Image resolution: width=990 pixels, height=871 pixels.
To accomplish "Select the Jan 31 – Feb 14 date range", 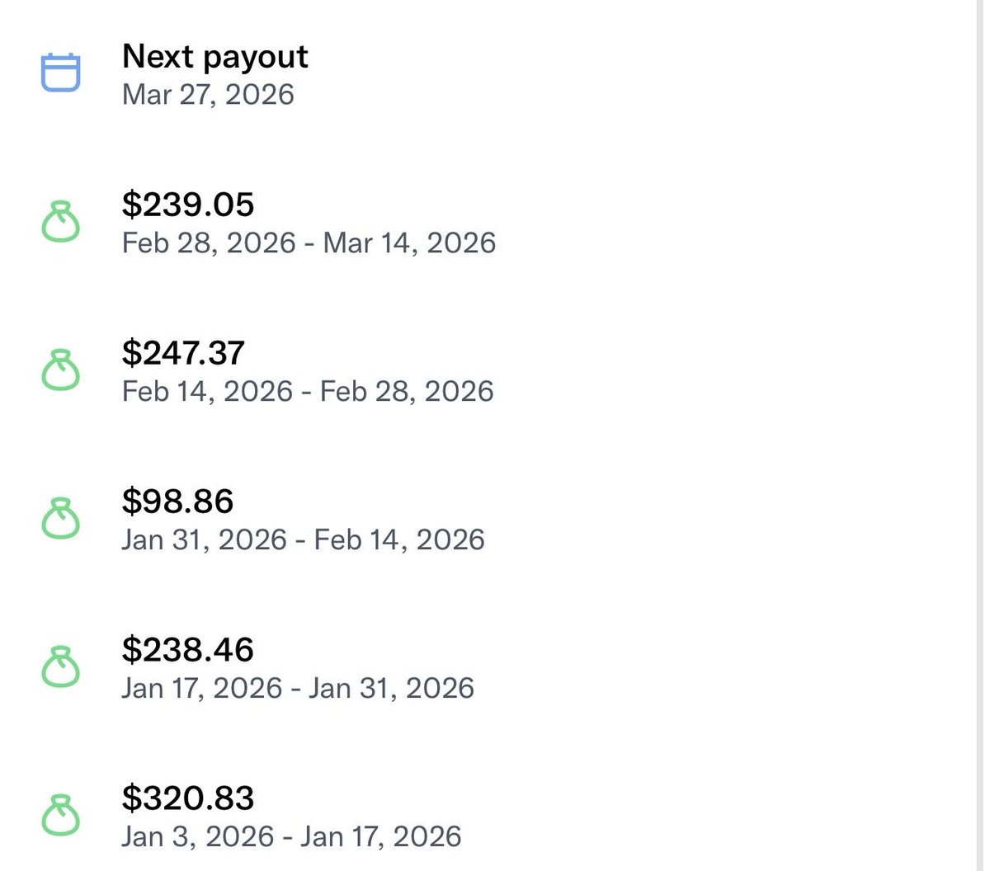I will 303,539.
